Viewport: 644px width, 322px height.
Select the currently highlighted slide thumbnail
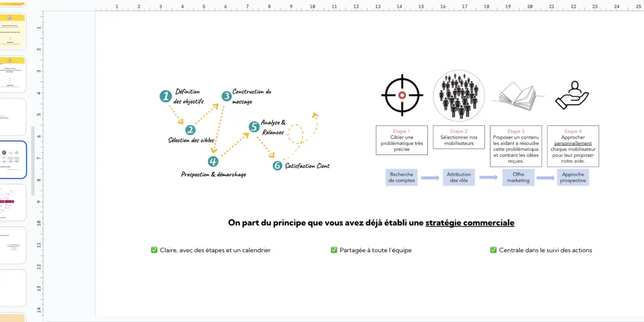pos(13,160)
